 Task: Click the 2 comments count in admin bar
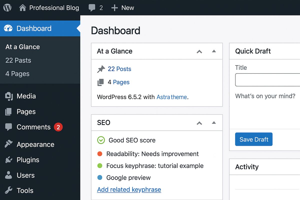coord(101,8)
